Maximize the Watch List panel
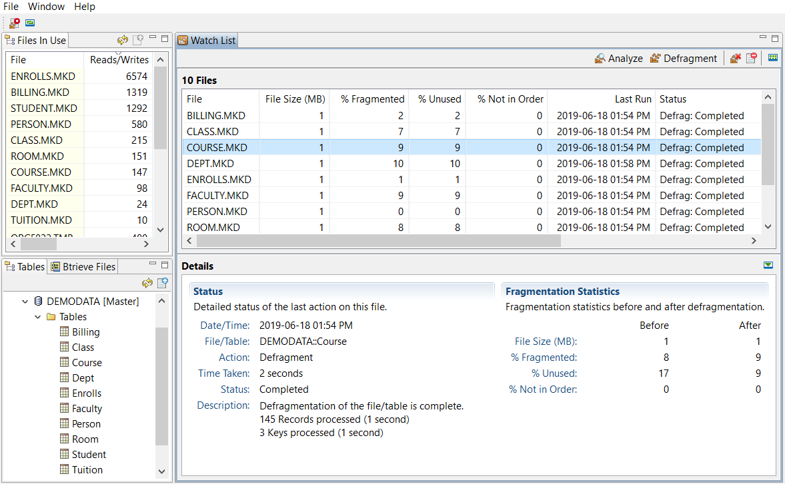This screenshot has height=484, width=785. tap(775, 39)
